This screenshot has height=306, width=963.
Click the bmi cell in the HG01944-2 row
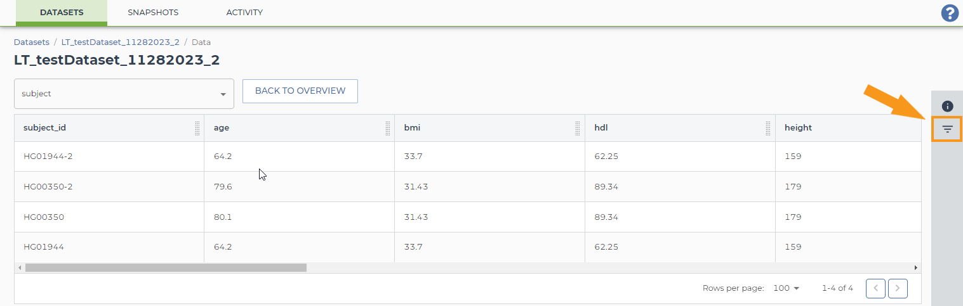point(489,156)
